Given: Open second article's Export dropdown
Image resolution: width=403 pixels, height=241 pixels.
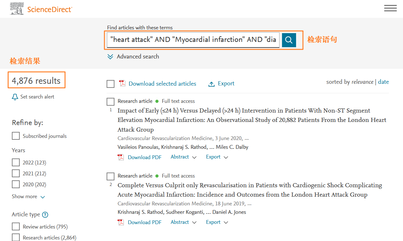Looking at the screenshot, I should coord(217,222).
